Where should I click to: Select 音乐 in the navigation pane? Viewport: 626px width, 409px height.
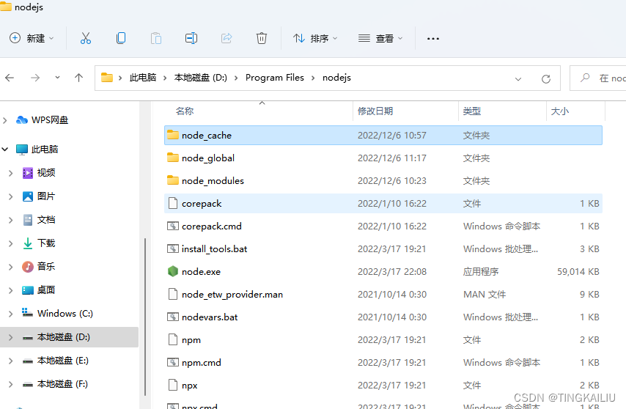tap(46, 267)
